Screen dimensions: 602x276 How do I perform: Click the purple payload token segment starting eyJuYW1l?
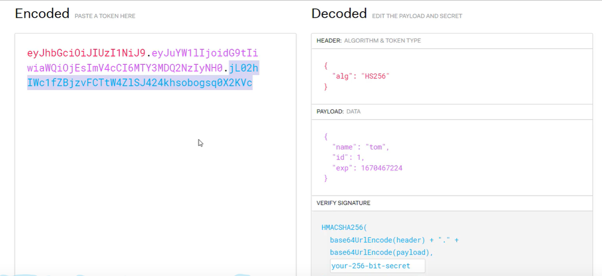(x=143, y=61)
